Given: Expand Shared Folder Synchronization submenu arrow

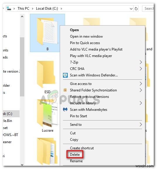Looking at the screenshot, I should [x=141, y=90].
